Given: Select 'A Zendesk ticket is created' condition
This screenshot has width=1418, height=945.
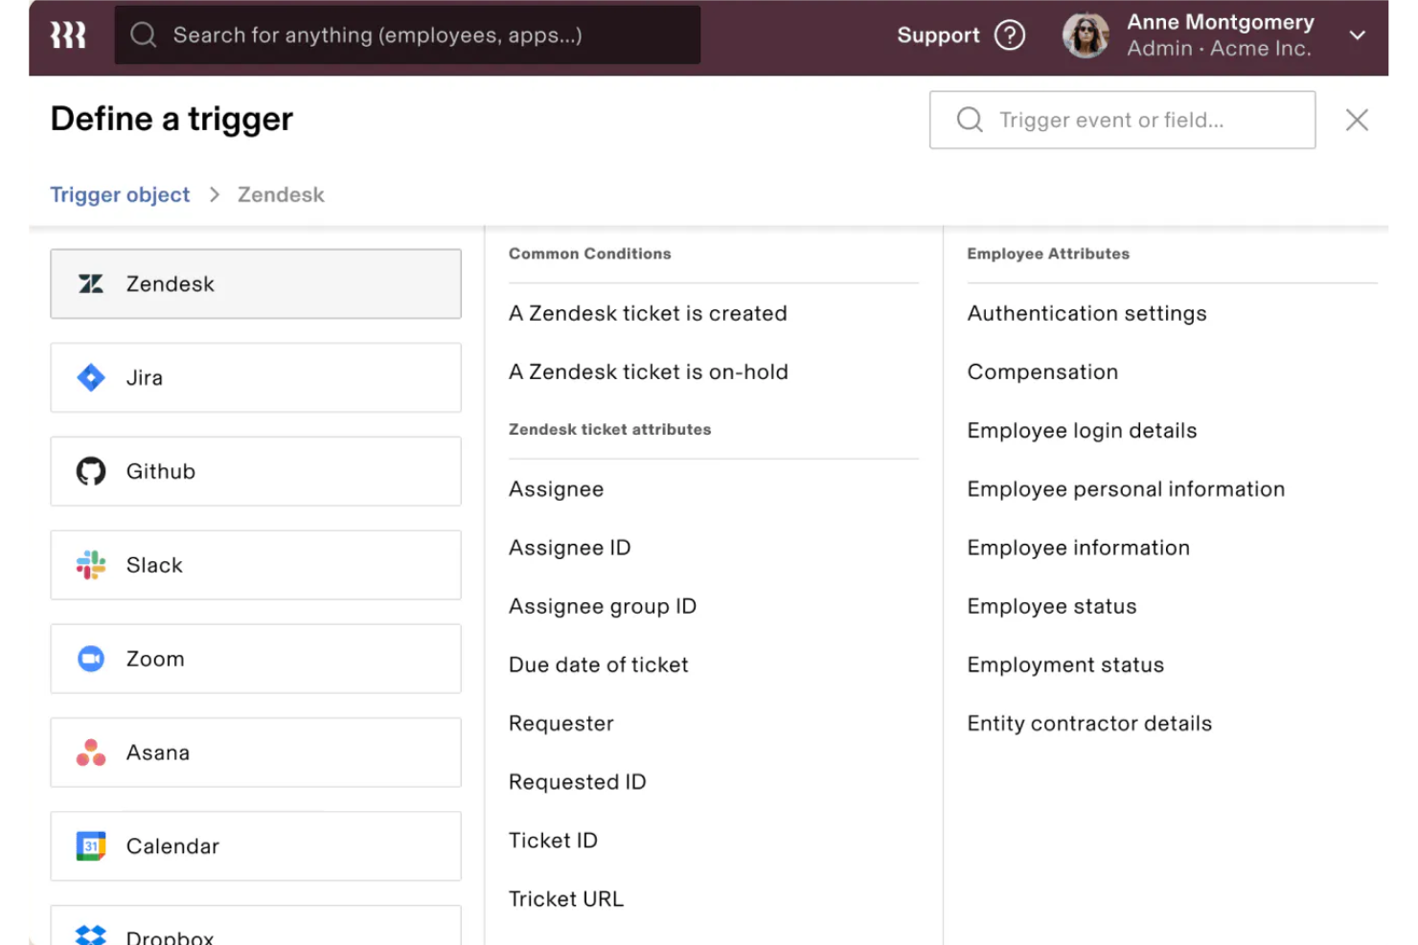Looking at the screenshot, I should (x=648, y=313).
